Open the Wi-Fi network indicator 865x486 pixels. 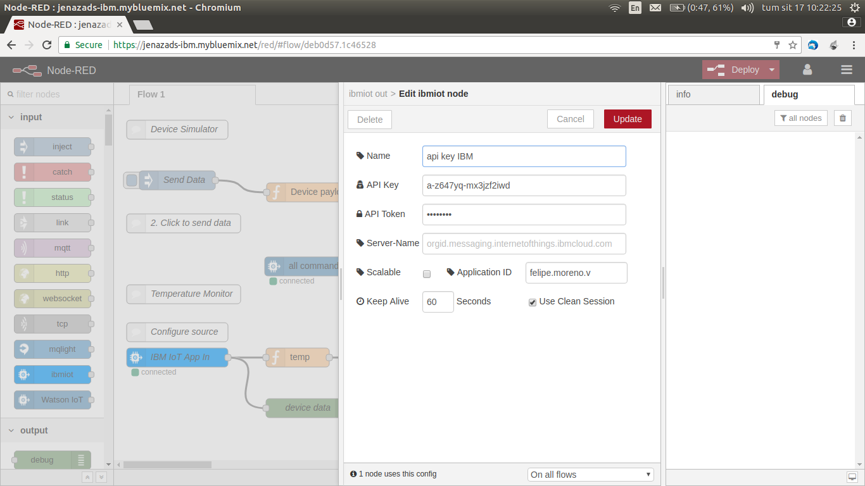coord(614,8)
